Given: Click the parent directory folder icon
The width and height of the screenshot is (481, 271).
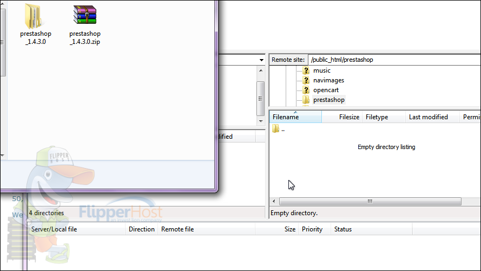Looking at the screenshot, I should coord(275,129).
